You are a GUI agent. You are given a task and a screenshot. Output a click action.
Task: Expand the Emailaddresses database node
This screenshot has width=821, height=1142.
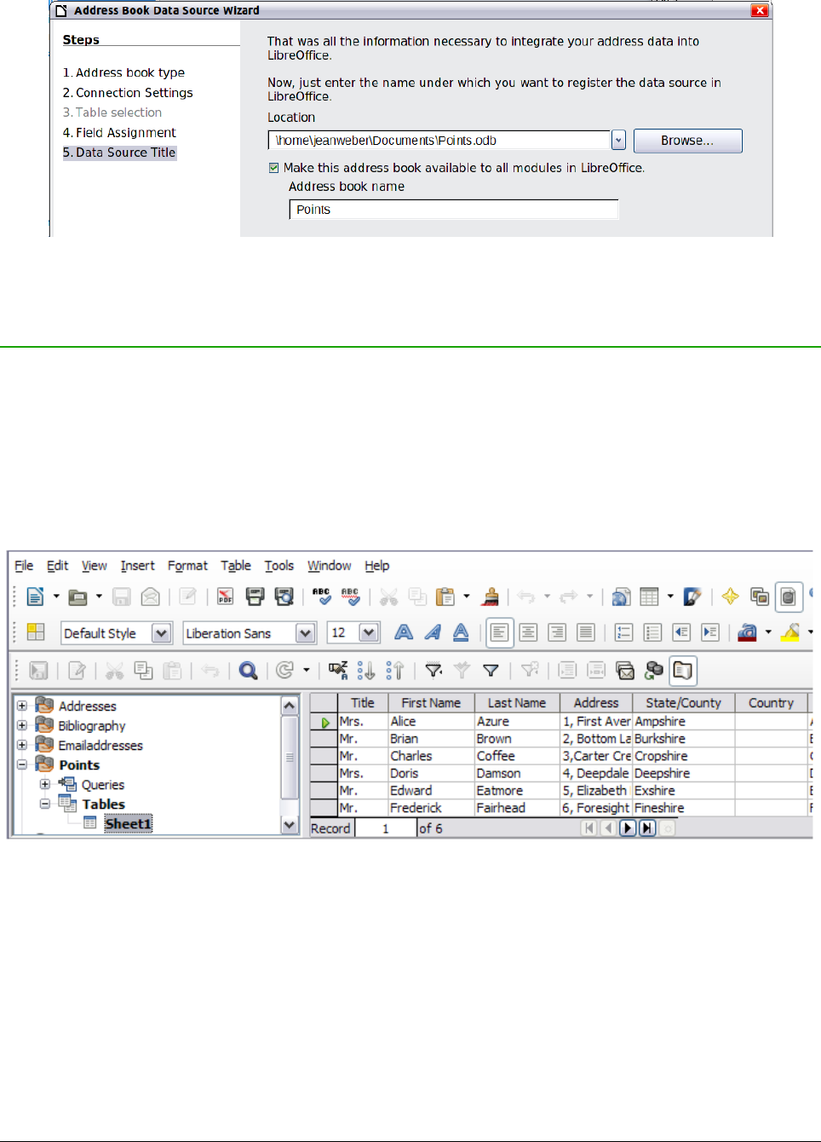point(22,745)
